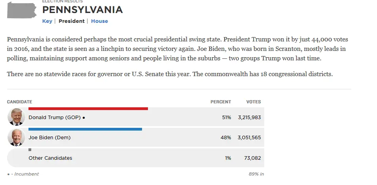Image resolution: width=377 pixels, height=185 pixels.
Task: Click the red Trump vote bar
Action: click(88, 108)
